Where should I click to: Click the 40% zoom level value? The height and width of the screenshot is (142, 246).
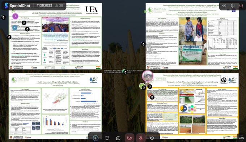pyautogui.click(x=241, y=138)
